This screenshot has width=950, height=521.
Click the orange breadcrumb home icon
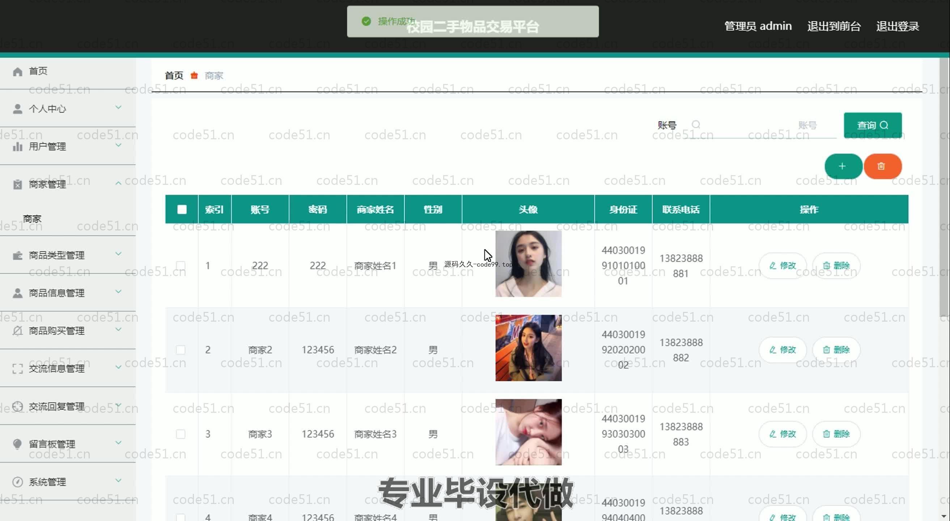click(194, 76)
